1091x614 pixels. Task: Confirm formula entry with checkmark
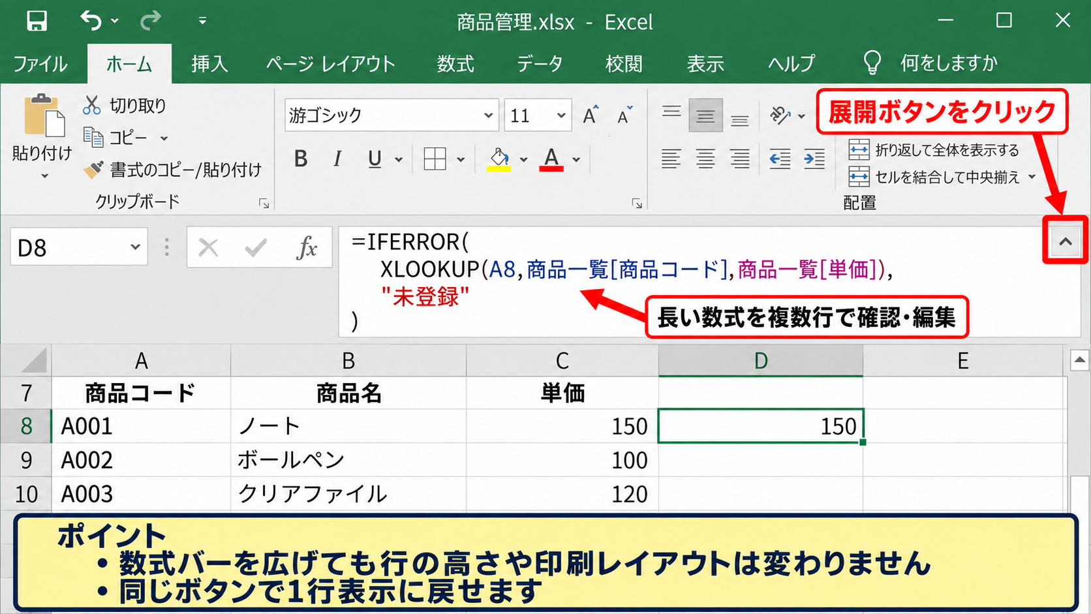click(x=256, y=247)
